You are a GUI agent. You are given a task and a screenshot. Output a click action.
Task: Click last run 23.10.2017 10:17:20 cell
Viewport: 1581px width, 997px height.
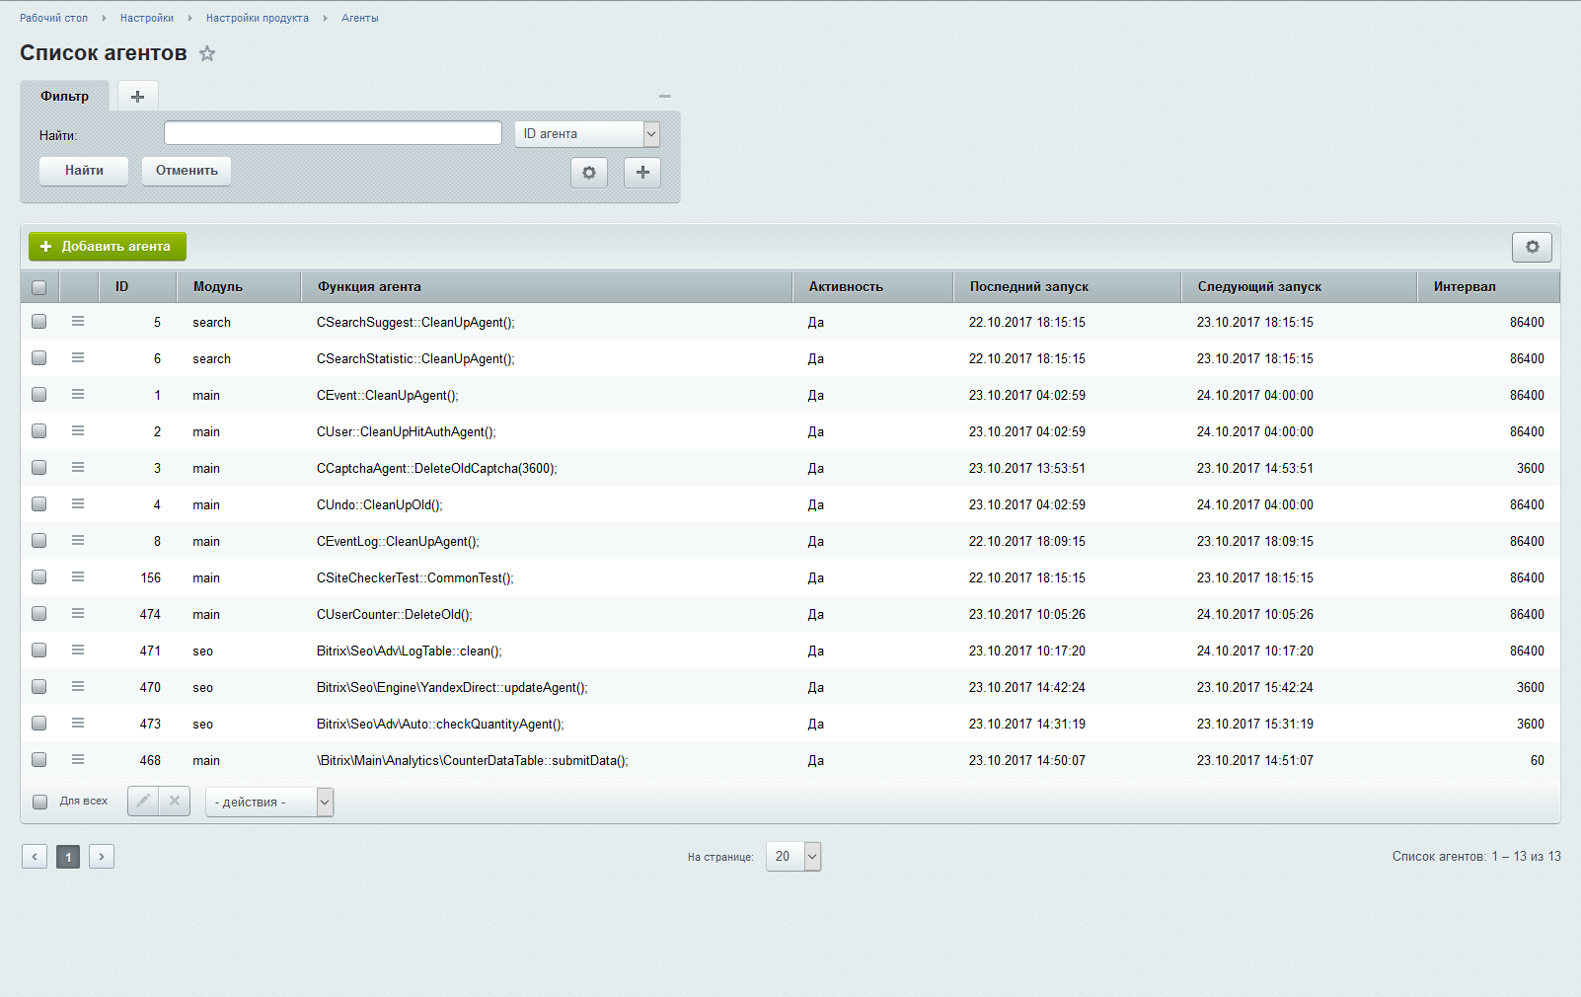tap(1027, 651)
